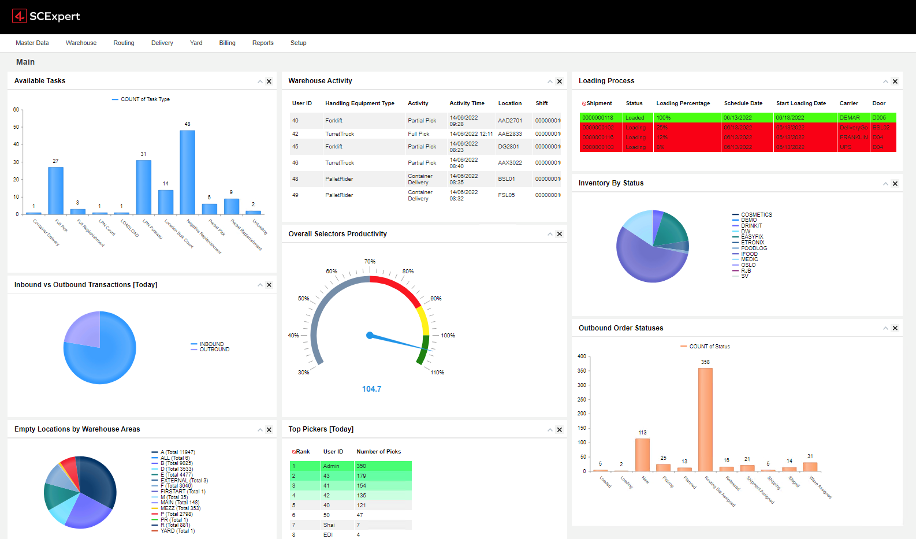This screenshot has height=539, width=916.
Task: Click the SCExpert logo icon
Action: [20, 16]
